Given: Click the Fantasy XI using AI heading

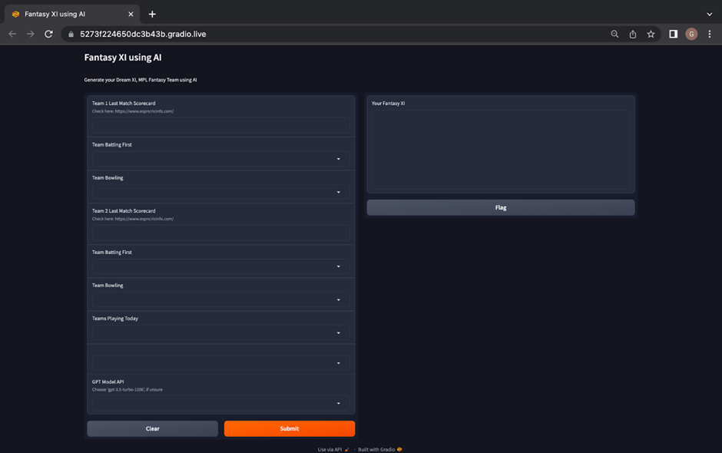Looking at the screenshot, I should click(x=123, y=58).
